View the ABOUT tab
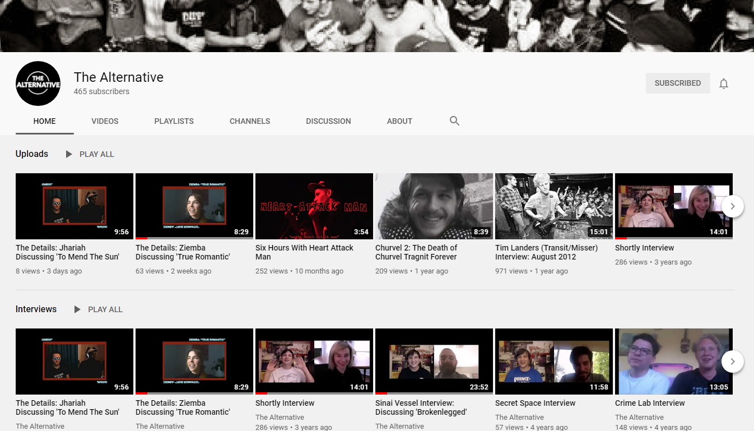Screen dimensions: 754x431 (399, 121)
